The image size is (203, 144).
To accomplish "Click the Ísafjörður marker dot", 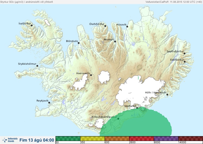I will click(31, 25).
